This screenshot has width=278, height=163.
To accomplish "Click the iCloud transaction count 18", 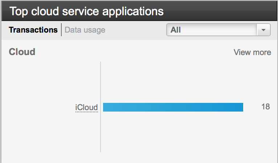I will click(x=265, y=107).
